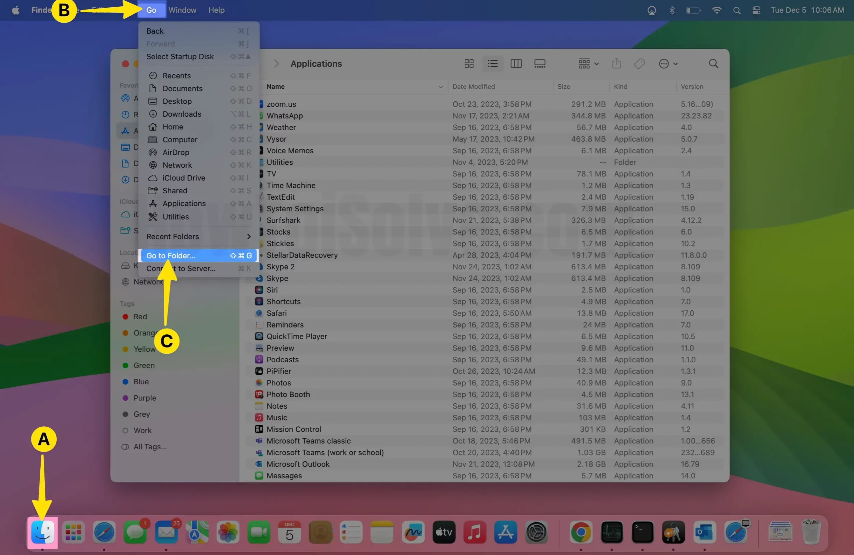Open Apple TV in the Dock

point(444,532)
